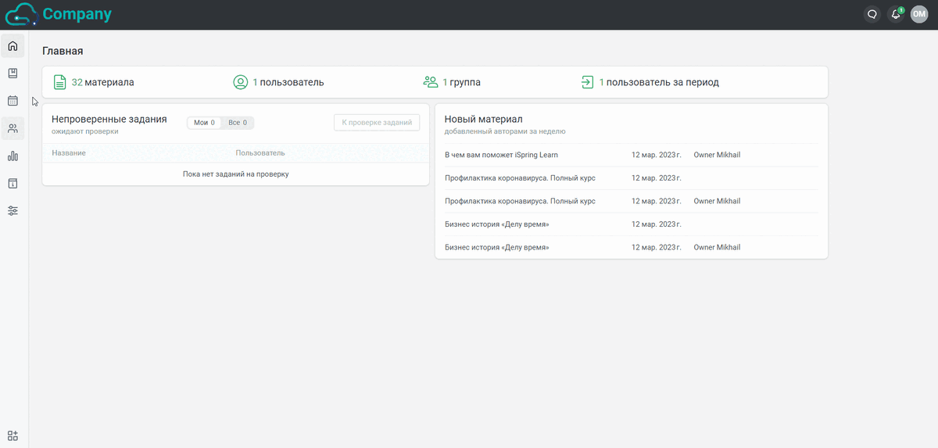
Task: Click the Company cloud logo
Action: [x=21, y=14]
